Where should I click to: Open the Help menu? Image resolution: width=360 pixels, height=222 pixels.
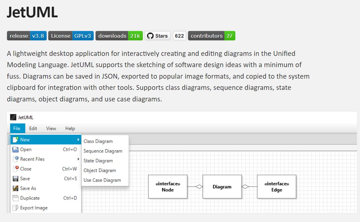coord(70,128)
